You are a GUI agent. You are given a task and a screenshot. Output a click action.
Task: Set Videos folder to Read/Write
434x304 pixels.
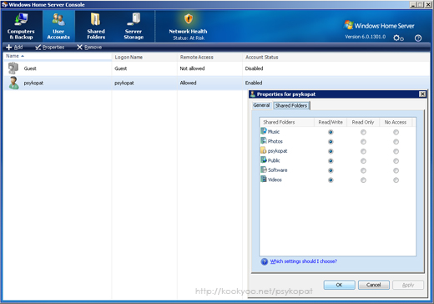pyautogui.click(x=331, y=180)
